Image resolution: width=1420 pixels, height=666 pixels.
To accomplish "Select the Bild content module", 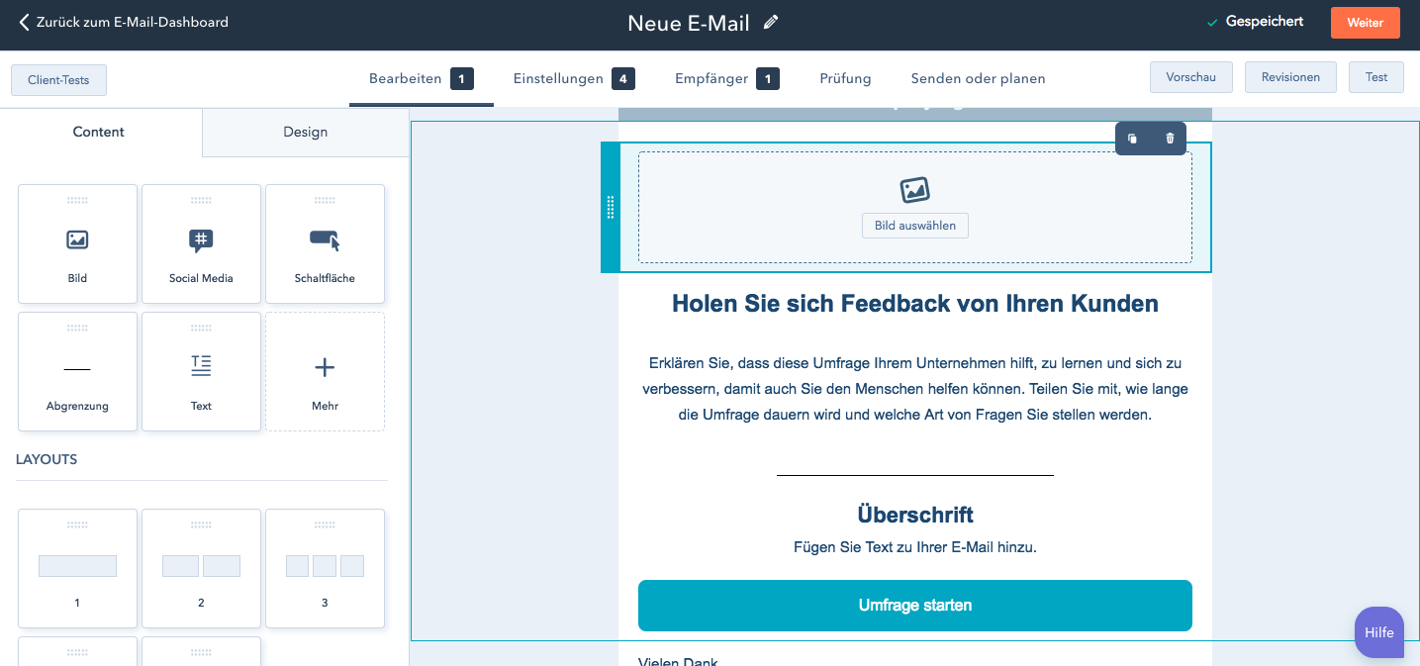I will pyautogui.click(x=77, y=243).
